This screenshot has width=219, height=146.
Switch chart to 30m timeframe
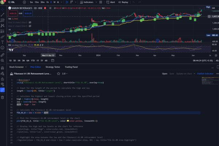[x=42, y=2]
